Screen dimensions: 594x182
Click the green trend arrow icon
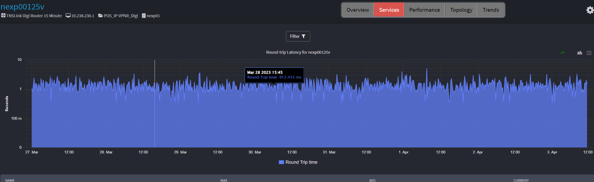562,53
